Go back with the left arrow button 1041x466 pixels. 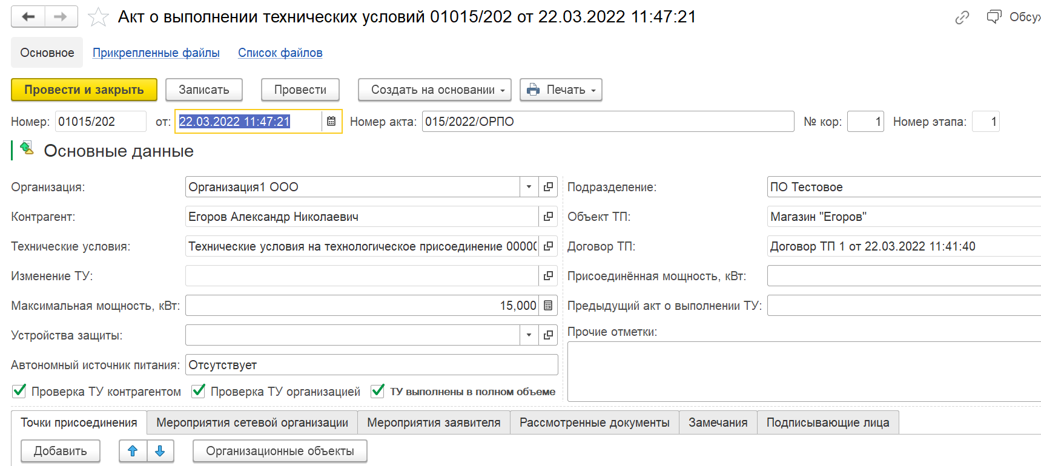click(28, 16)
